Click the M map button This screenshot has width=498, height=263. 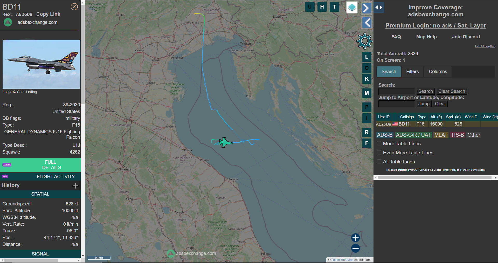[x=366, y=93]
